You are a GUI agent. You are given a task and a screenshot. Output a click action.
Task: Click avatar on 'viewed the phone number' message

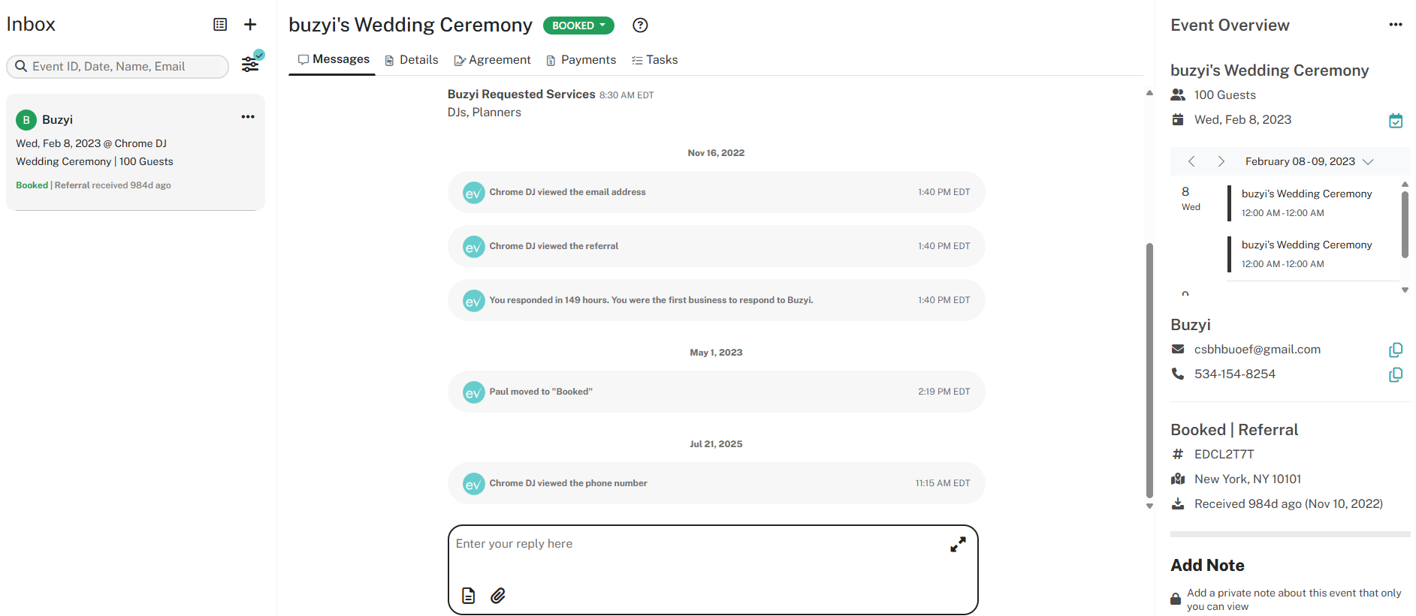pyautogui.click(x=474, y=484)
